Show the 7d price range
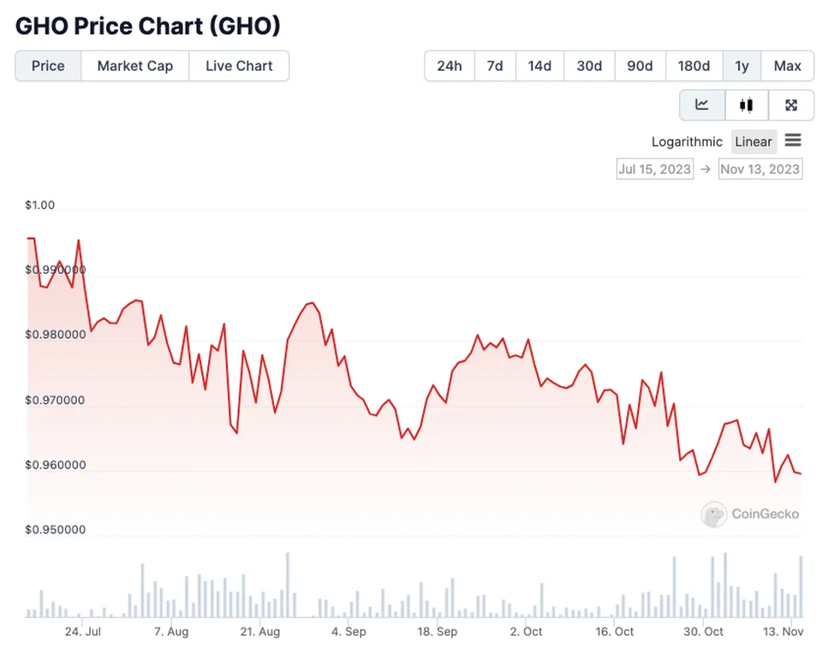This screenshot has height=655, width=834. [x=495, y=66]
